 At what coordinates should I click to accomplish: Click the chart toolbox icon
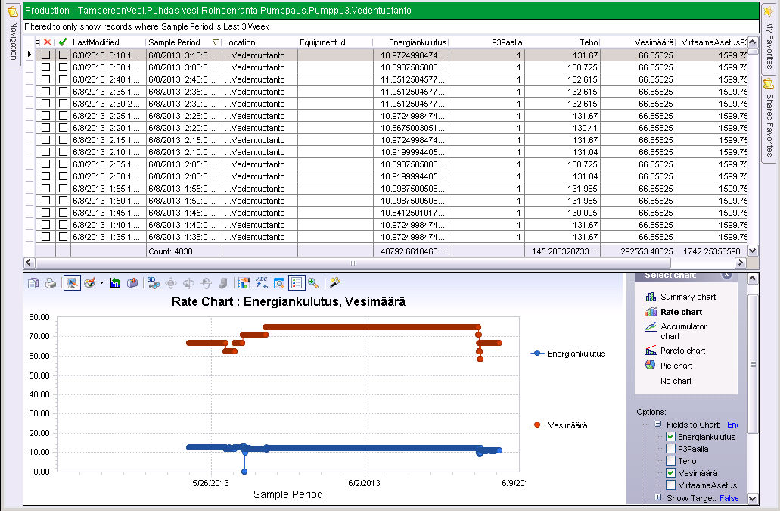(132, 283)
